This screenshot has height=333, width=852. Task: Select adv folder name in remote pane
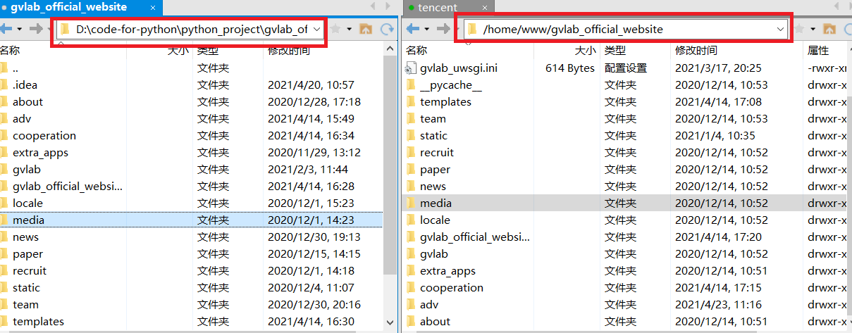point(429,304)
